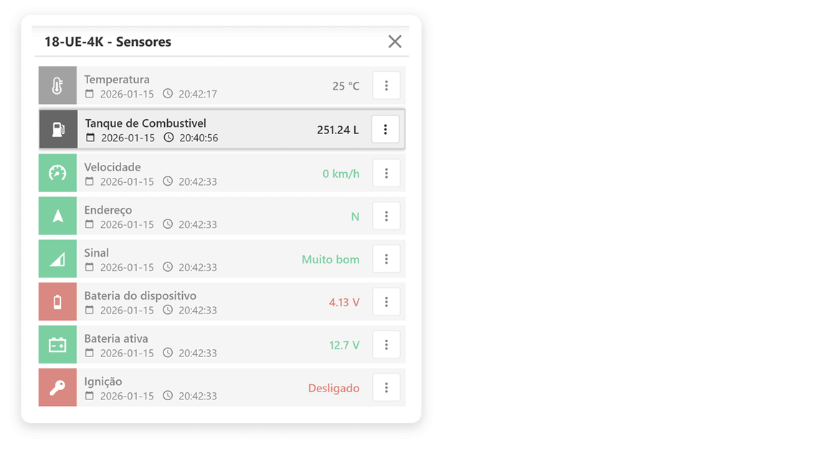Open the Tanque de Combustivel options menu
The height and width of the screenshot is (474, 813).
[386, 130]
